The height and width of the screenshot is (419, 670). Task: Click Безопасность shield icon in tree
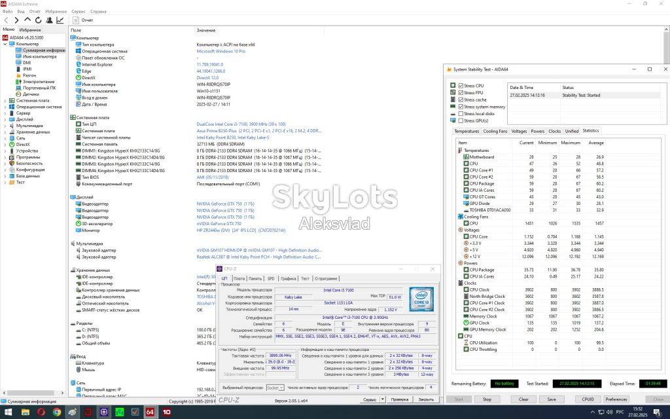tap(12, 163)
